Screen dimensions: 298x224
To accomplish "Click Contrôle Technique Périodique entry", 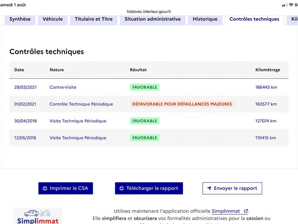I will pos(81,104).
